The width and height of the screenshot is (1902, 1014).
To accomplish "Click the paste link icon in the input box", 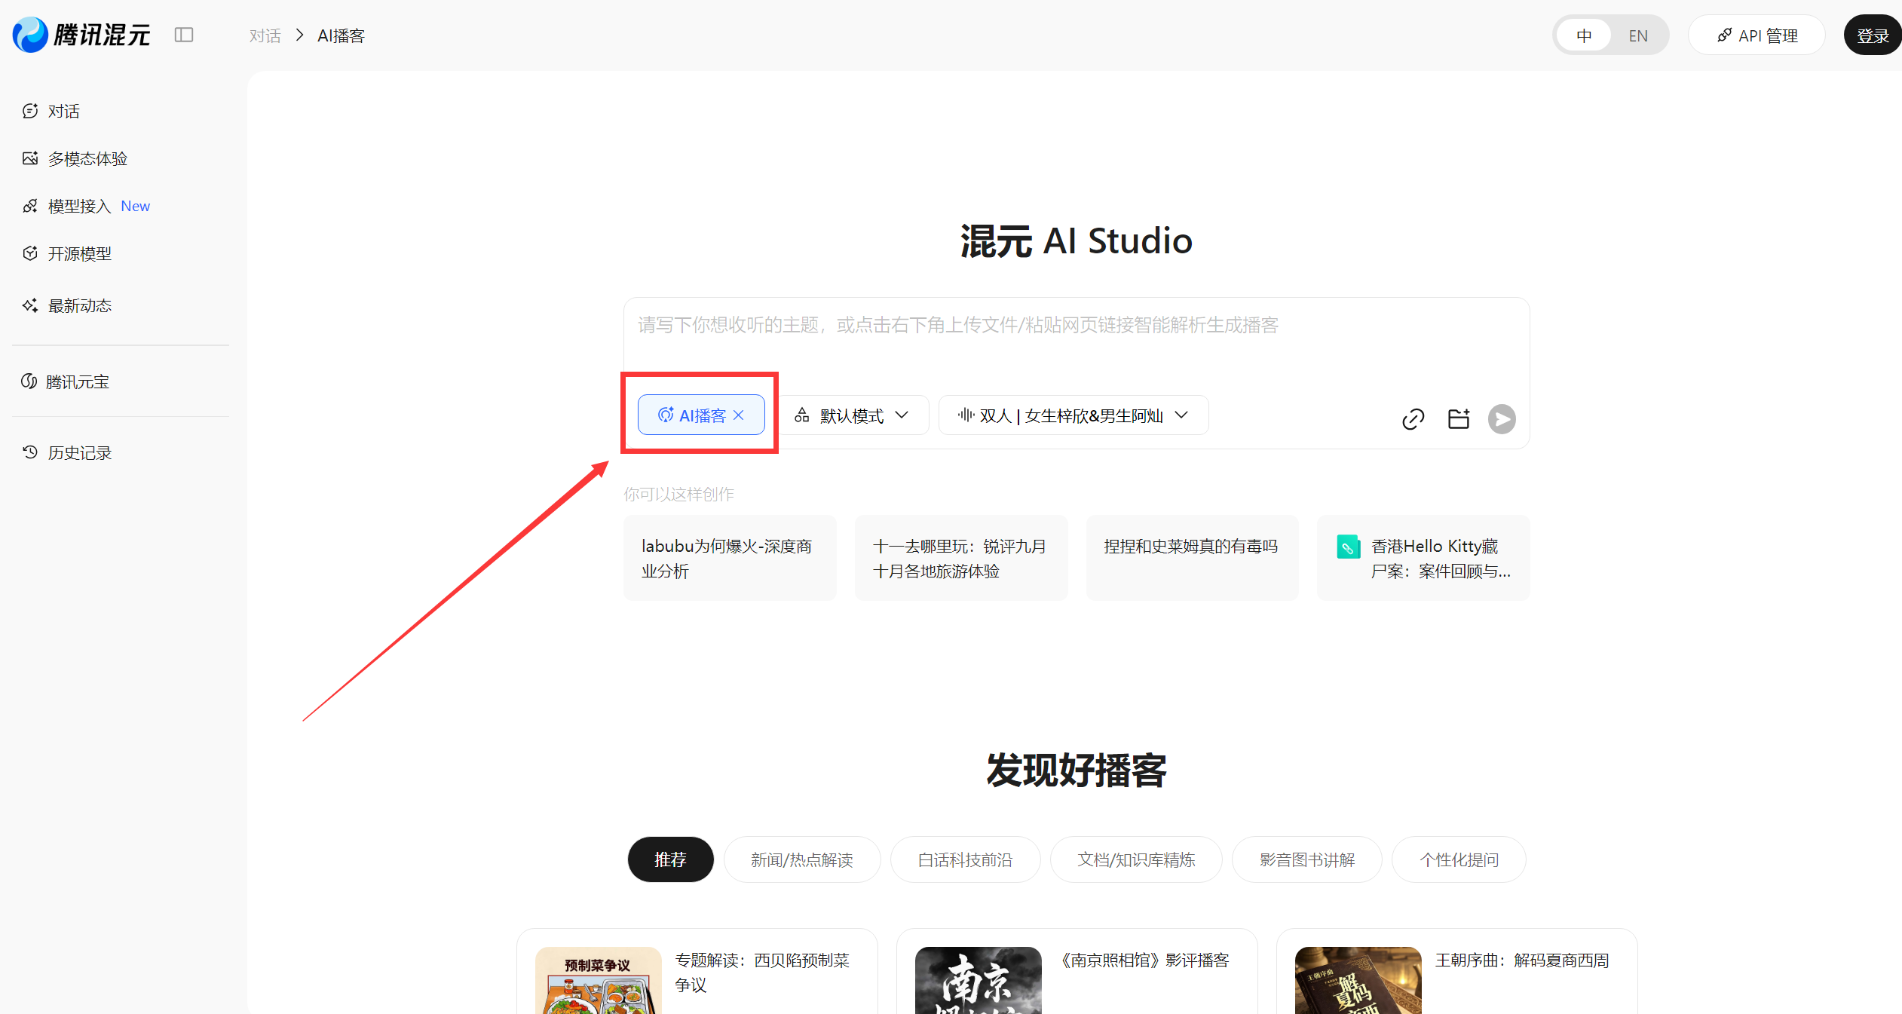I will [1413, 419].
